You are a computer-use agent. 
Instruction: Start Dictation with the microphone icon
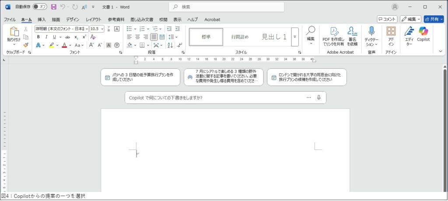point(371,31)
